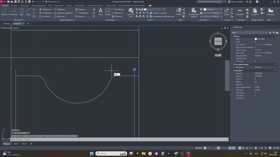This screenshot has width=280, height=157.
Task: Click the Масштаб (Scale) command
Action: click(x=59, y=17)
